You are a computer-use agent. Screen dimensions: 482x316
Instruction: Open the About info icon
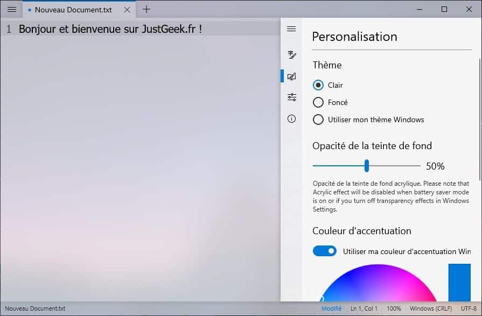(292, 118)
